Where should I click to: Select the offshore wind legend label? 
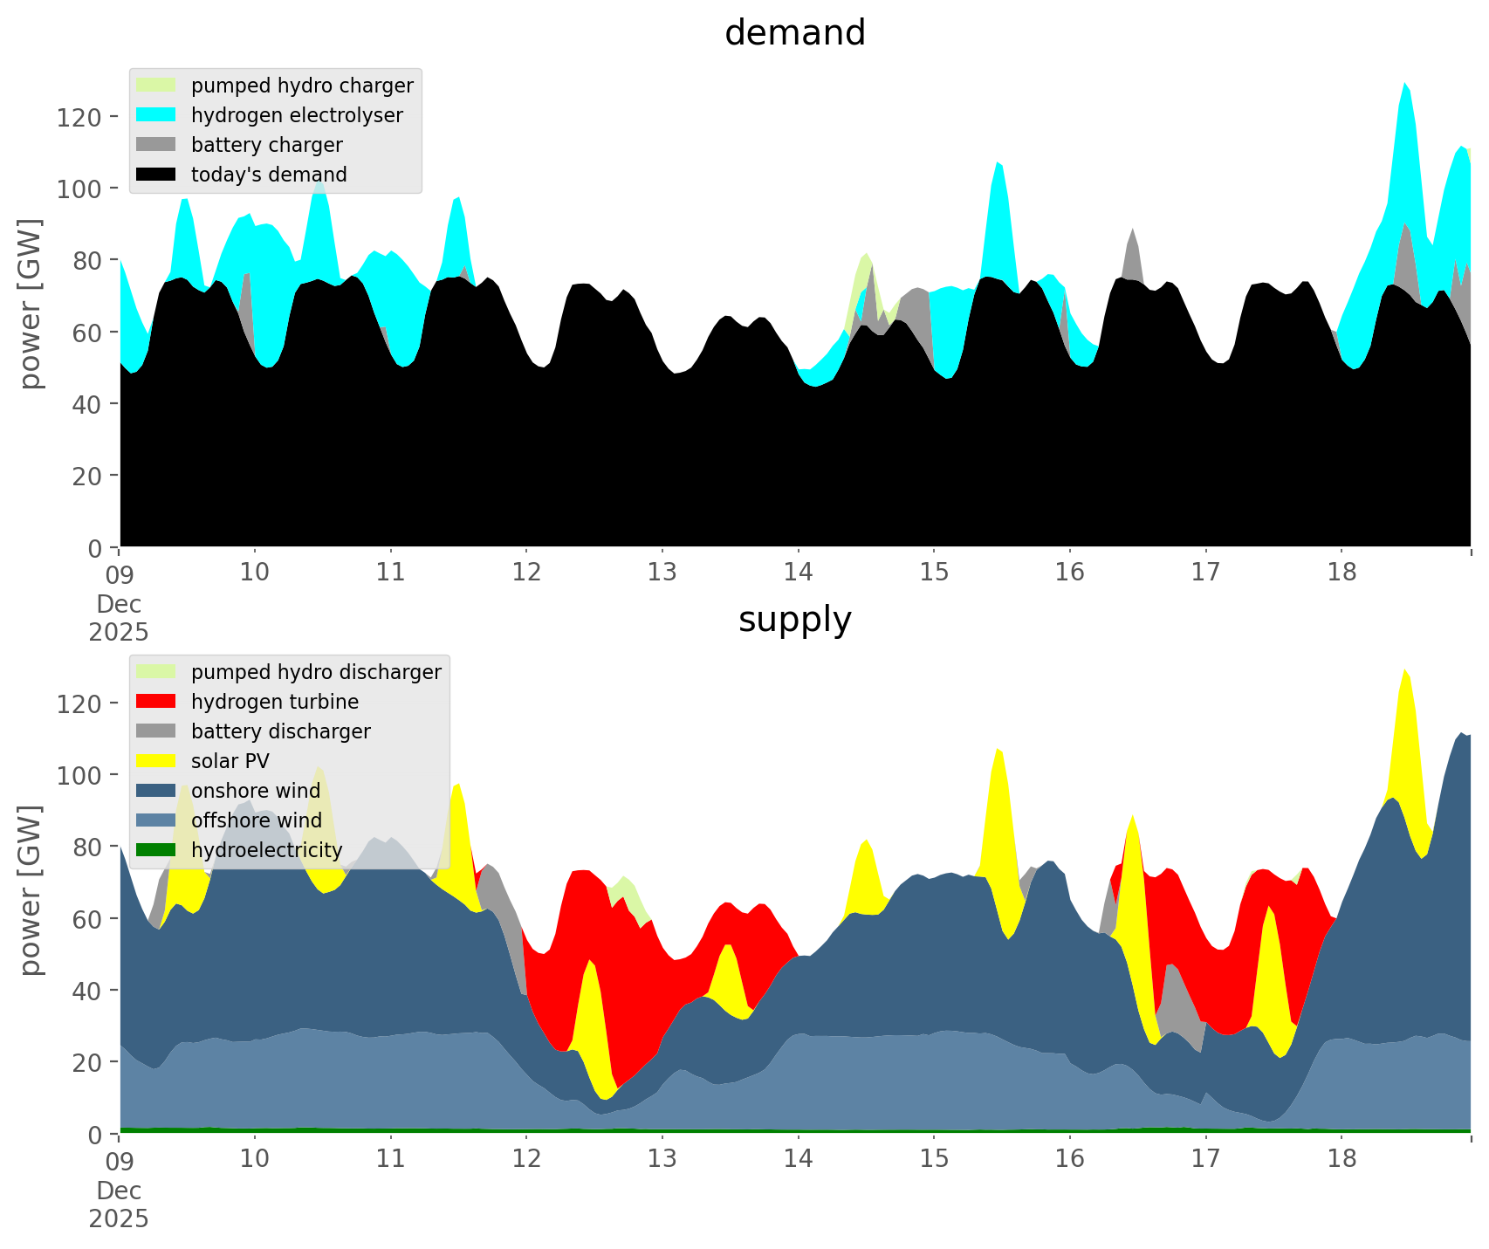click(256, 820)
